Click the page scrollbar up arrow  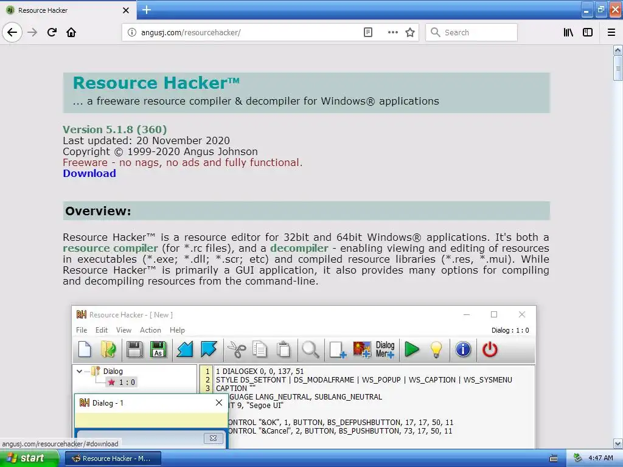coord(618,50)
